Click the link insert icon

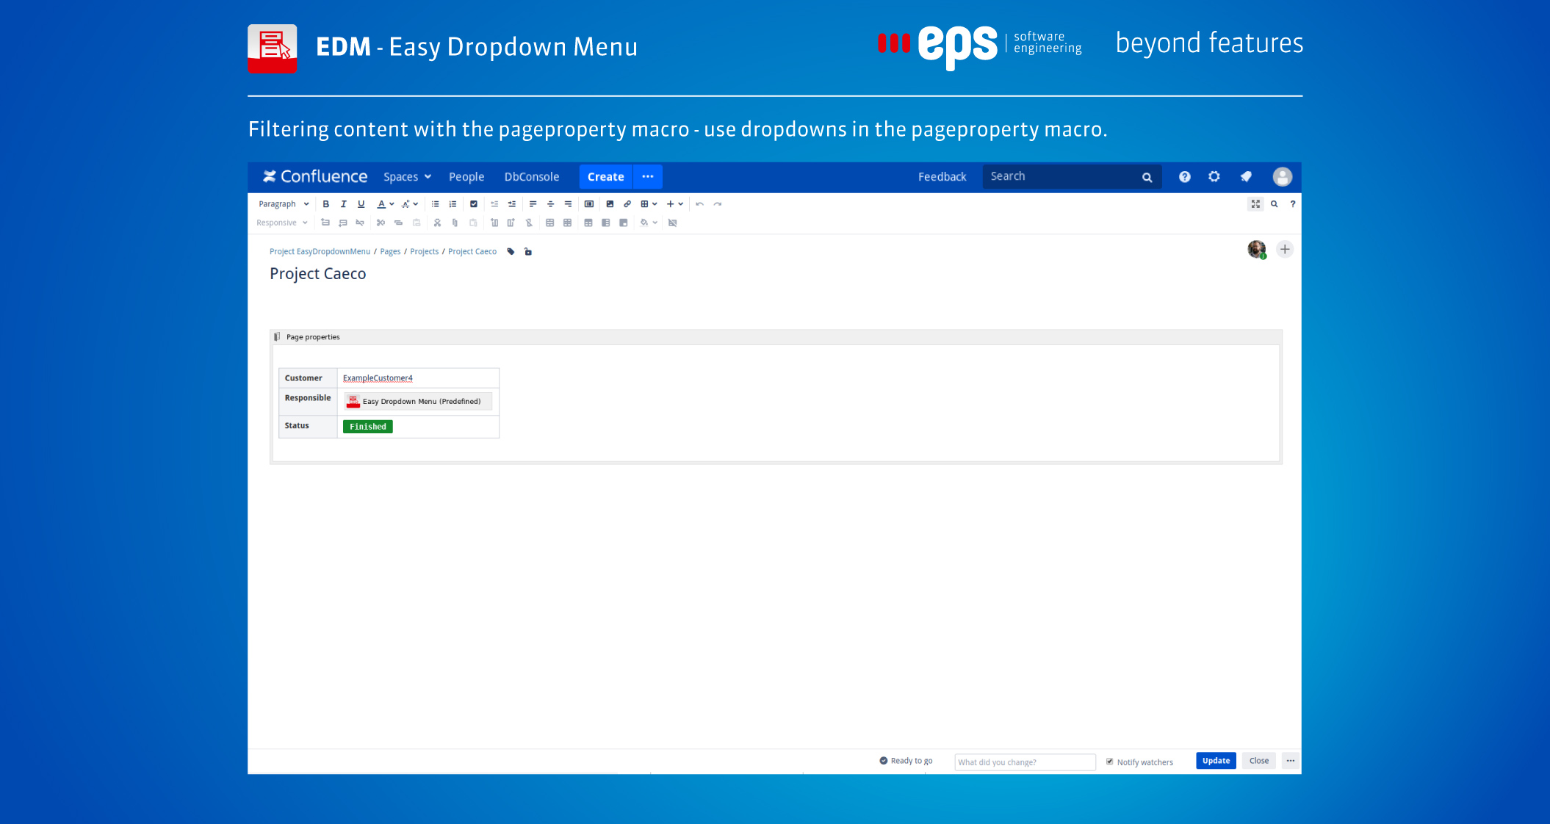point(625,203)
